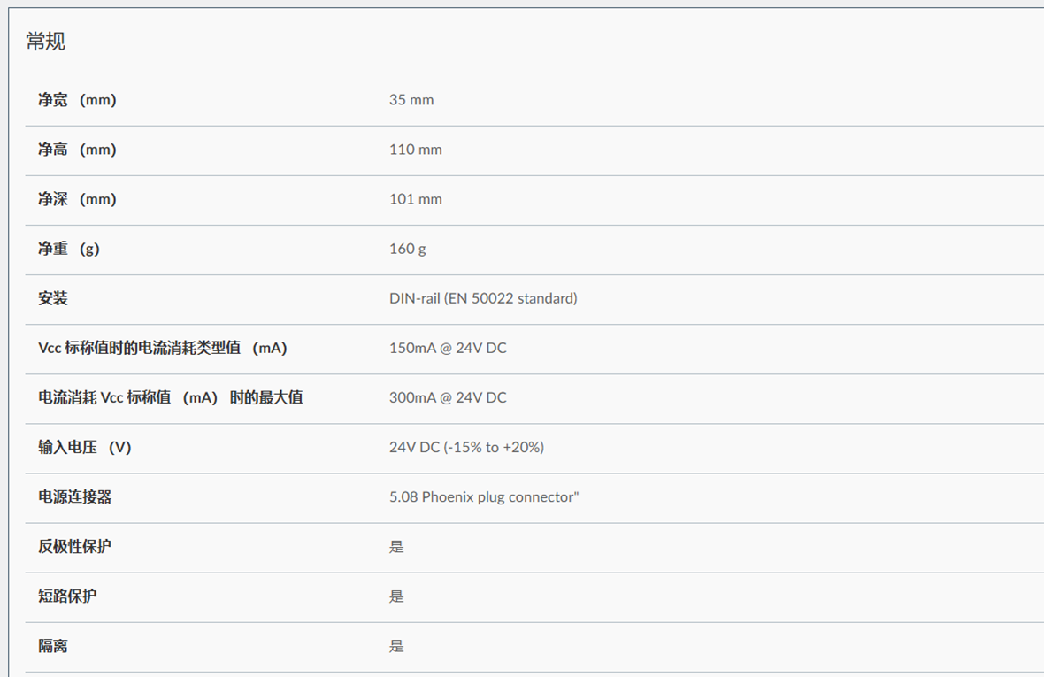Click the 净高 (mm) label
1044x677 pixels.
click(77, 150)
